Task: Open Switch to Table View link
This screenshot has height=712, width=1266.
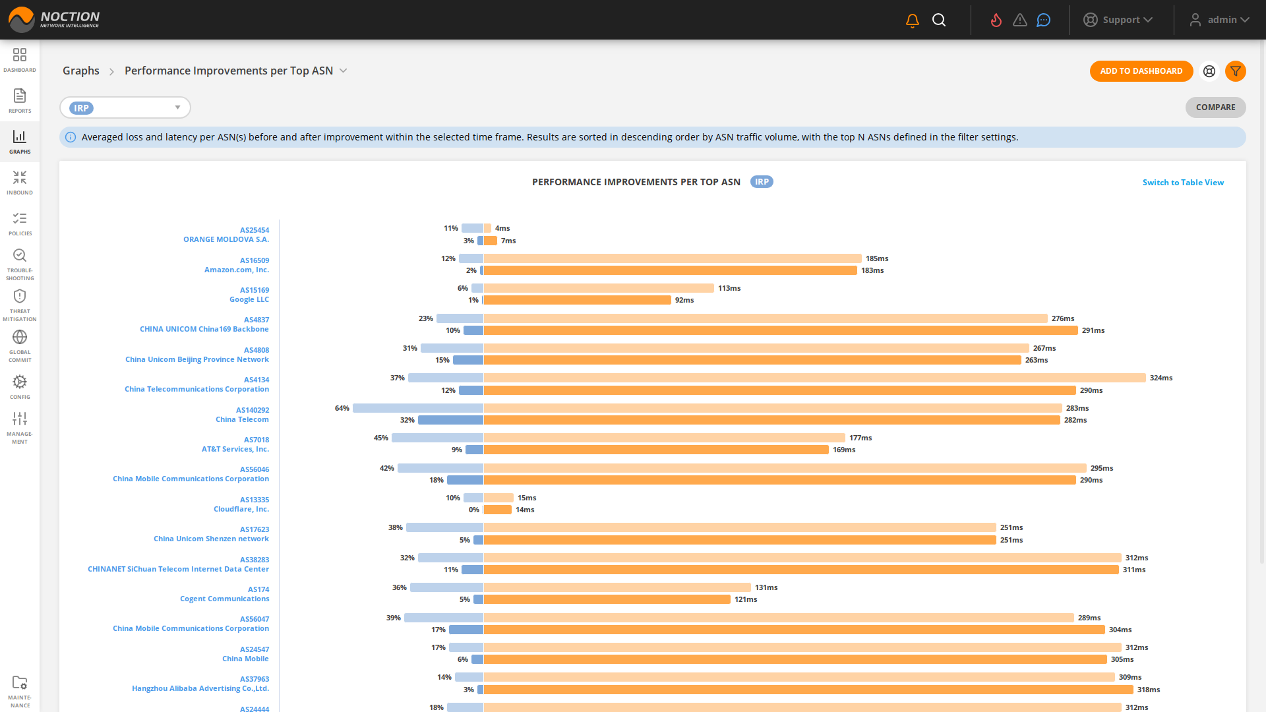Action: (x=1183, y=182)
